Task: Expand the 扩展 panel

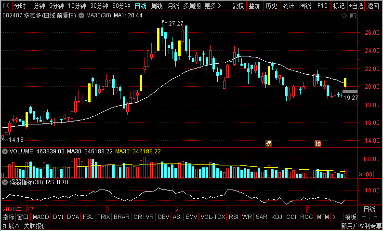Action: pyautogui.click(x=12, y=225)
